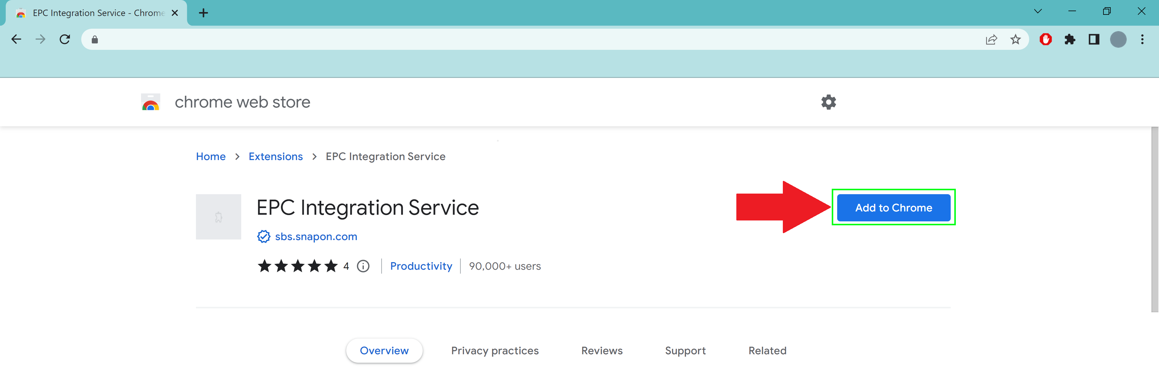Click the browser back arrow

click(x=16, y=40)
